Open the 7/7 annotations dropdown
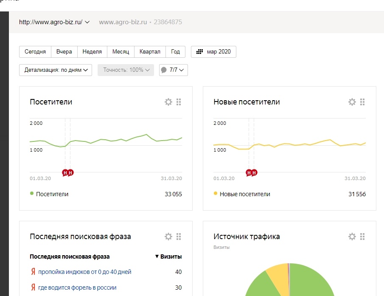 pyautogui.click(x=174, y=70)
